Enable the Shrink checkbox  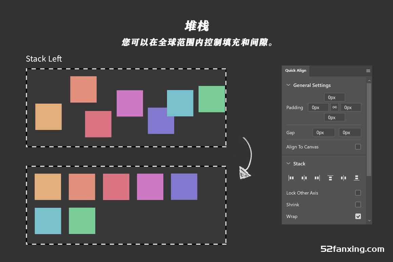pos(358,205)
